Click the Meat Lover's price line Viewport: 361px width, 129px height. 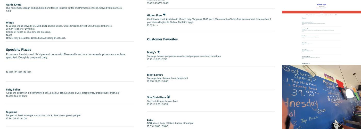[x=158, y=81]
